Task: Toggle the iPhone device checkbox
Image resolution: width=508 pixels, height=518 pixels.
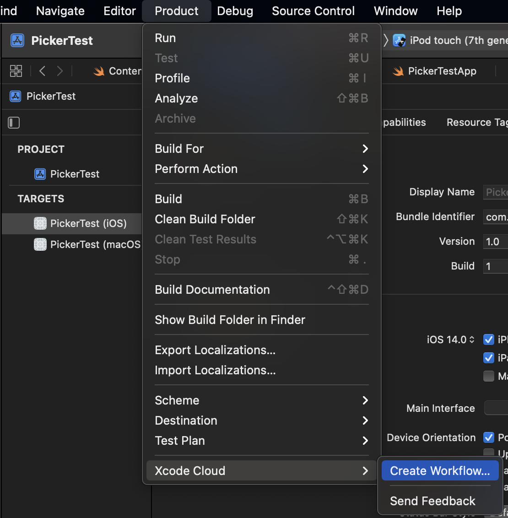Action: [489, 340]
